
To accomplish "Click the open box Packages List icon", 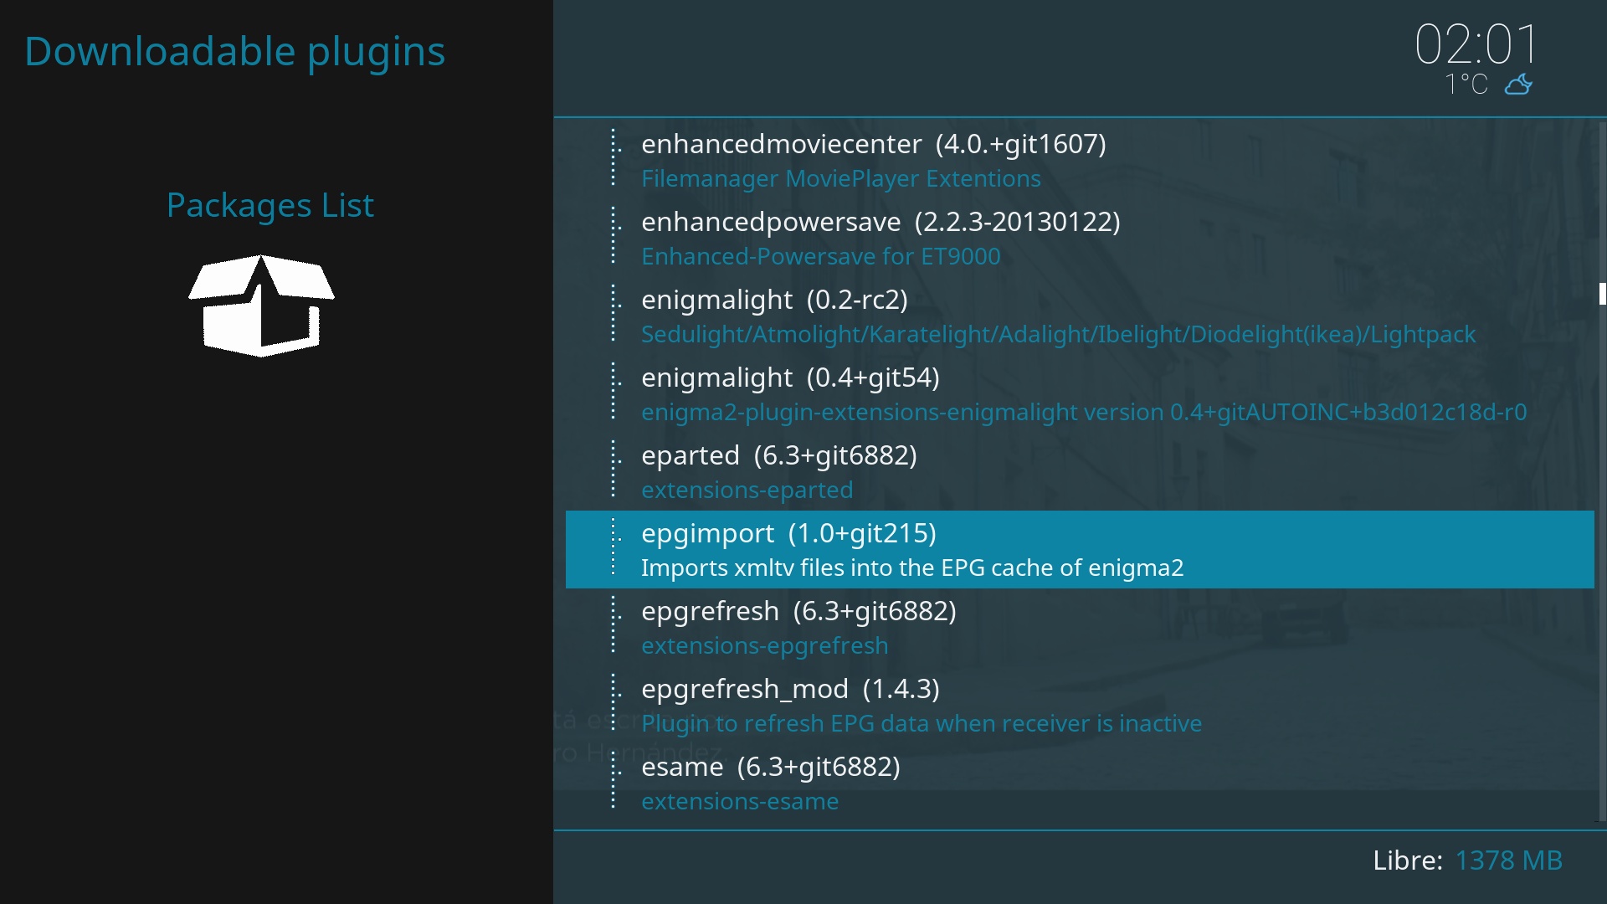I will pyautogui.click(x=261, y=306).
